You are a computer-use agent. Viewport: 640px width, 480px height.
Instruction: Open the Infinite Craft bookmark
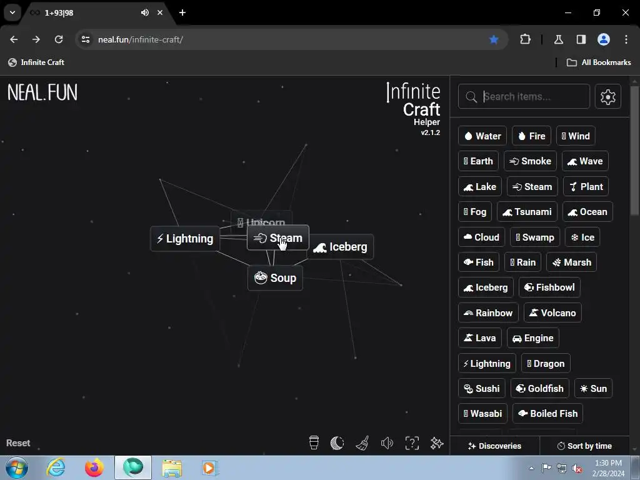coord(36,62)
